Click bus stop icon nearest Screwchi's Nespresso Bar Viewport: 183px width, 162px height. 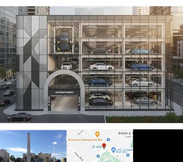coord(108,140)
